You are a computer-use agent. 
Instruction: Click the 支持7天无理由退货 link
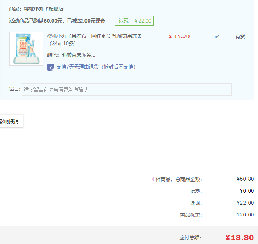click(x=96, y=67)
